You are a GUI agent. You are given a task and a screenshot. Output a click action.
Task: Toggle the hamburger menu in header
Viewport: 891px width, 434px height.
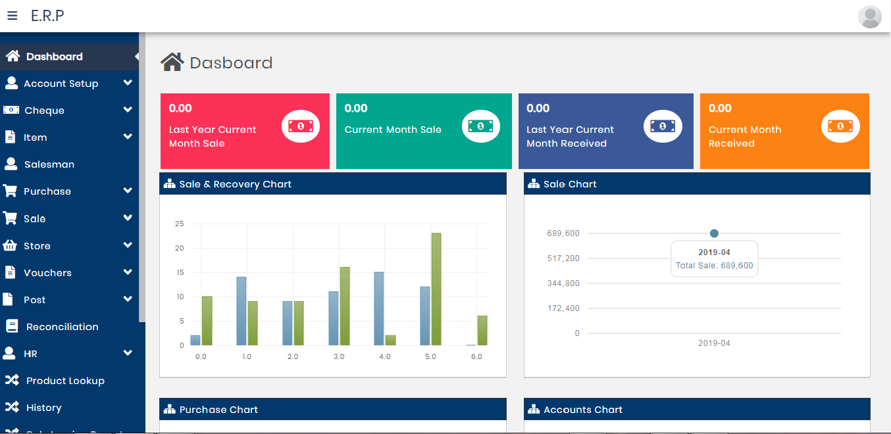pos(13,16)
